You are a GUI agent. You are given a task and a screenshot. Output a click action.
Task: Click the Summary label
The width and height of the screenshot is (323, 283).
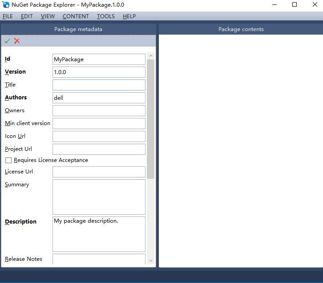click(x=17, y=185)
